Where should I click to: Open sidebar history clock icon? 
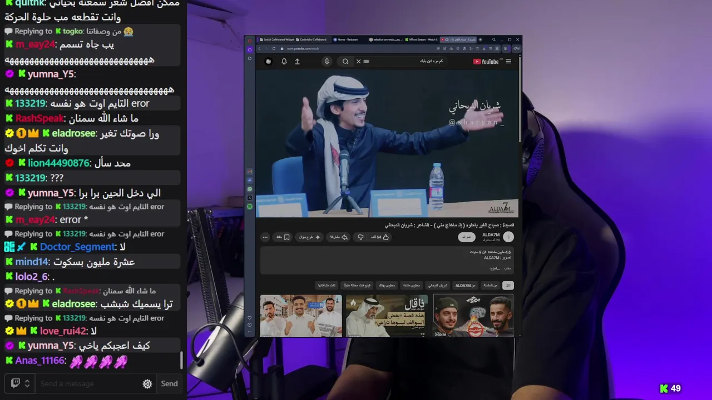pos(250,326)
